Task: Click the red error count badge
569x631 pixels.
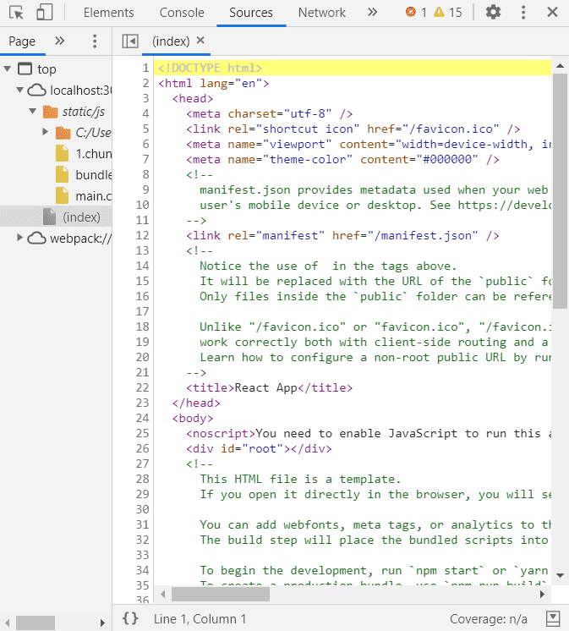Action: click(416, 13)
